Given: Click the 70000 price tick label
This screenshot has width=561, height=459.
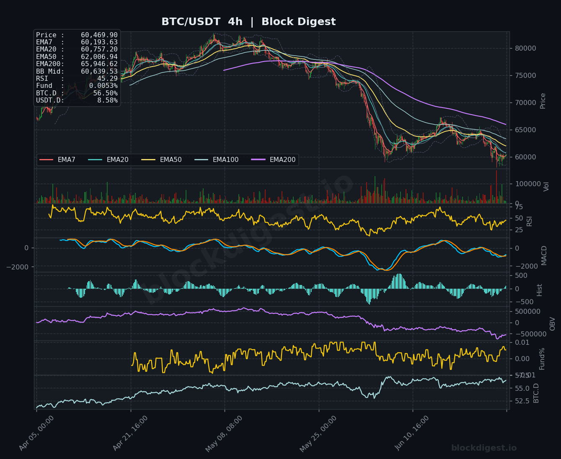Looking at the screenshot, I should (525, 103).
